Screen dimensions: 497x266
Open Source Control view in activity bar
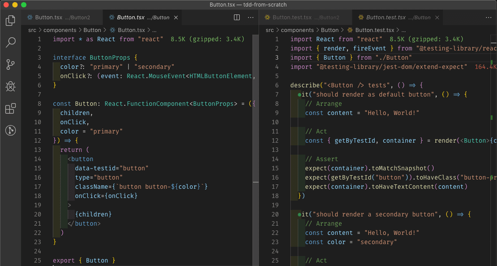(10, 64)
